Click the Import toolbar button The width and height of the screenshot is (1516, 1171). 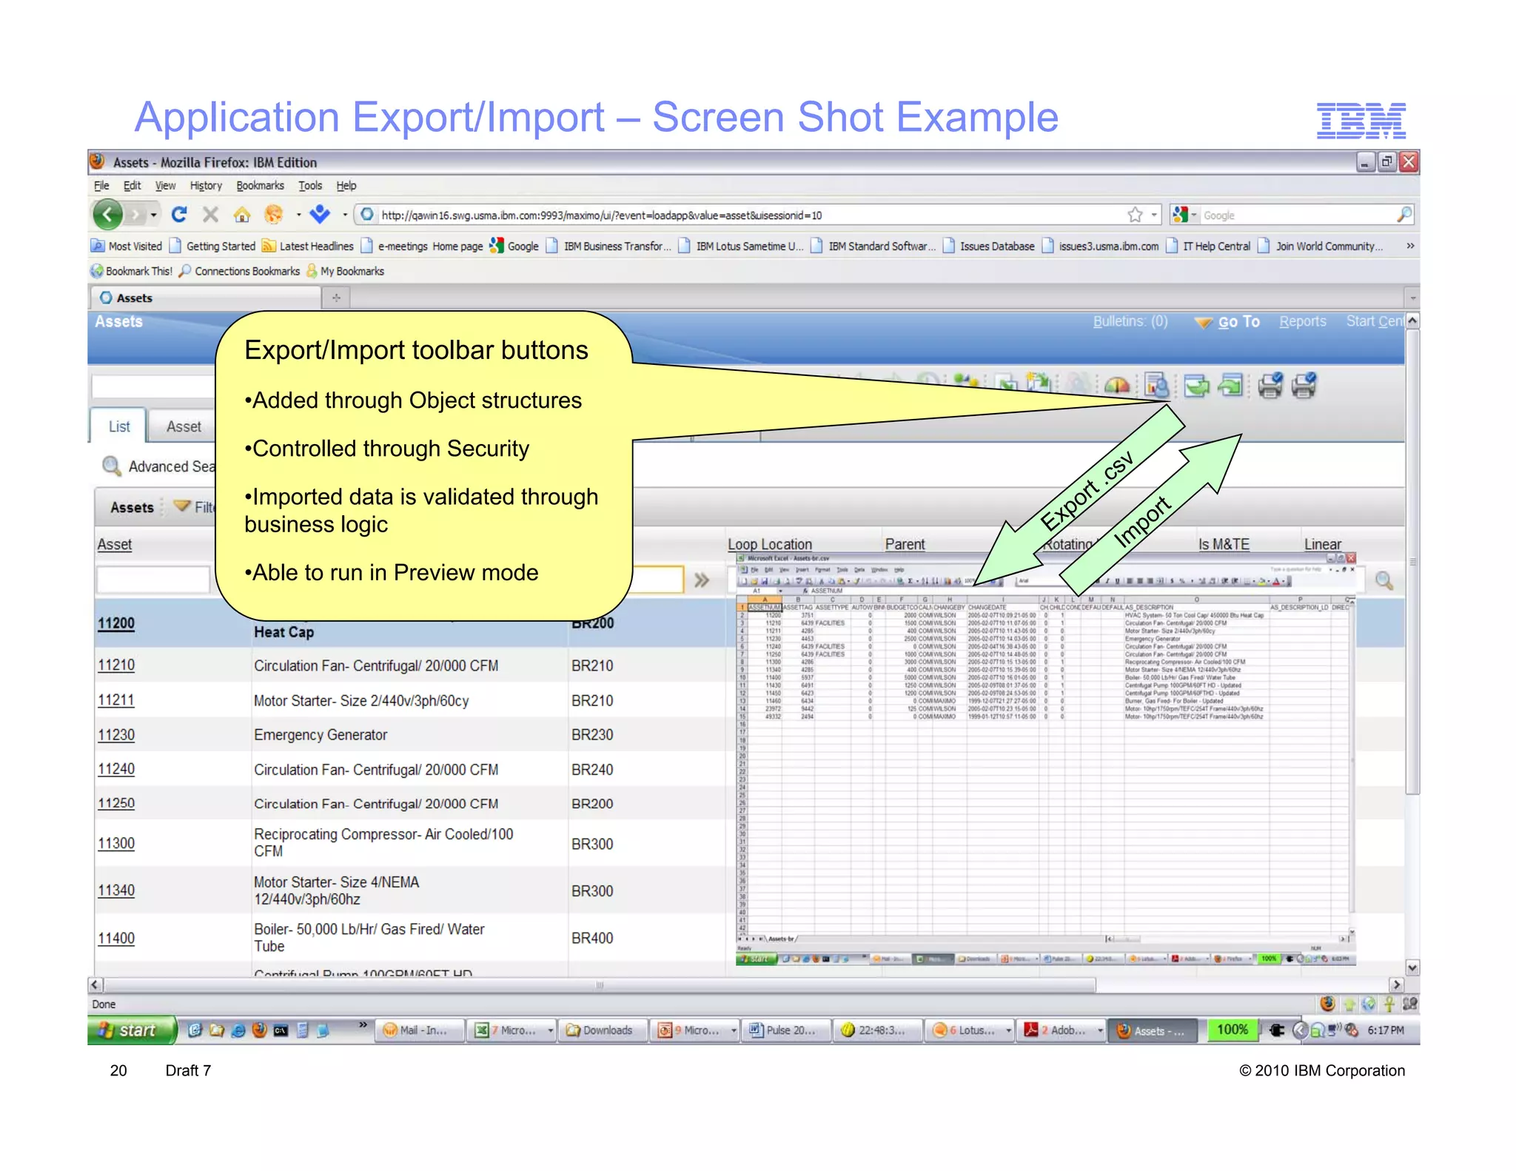pos(1230,385)
